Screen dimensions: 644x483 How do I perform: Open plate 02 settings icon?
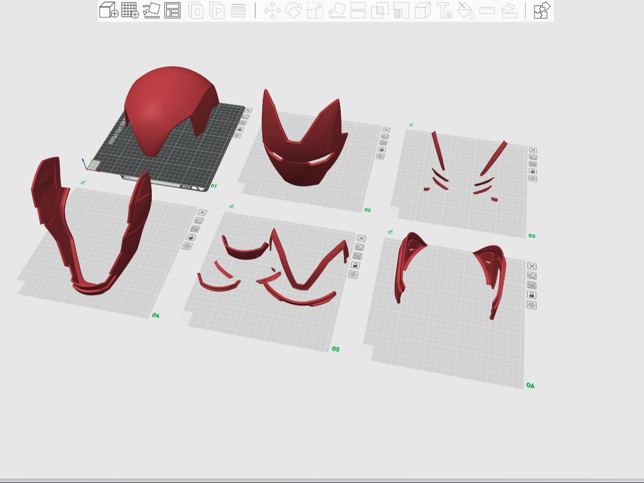380,156
